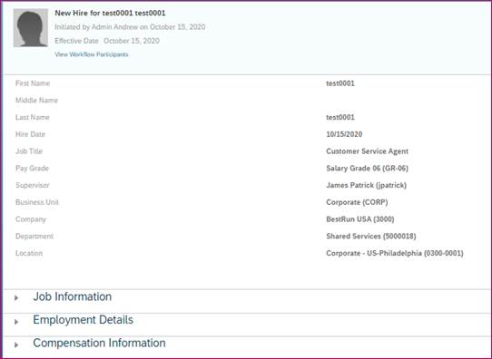This screenshot has width=492, height=359.
Task: Click the Shared Services (5000018) department value
Action: click(371, 237)
